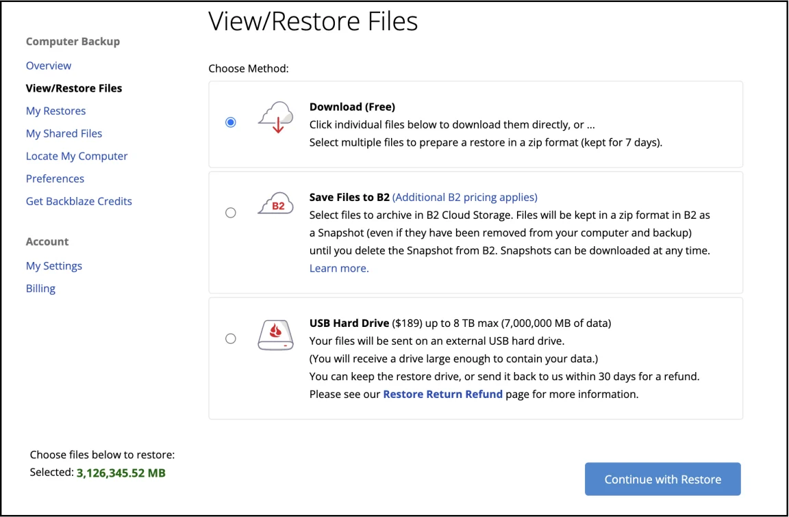The width and height of the screenshot is (789, 517).
Task: Click the Account section heading
Action: tap(47, 241)
